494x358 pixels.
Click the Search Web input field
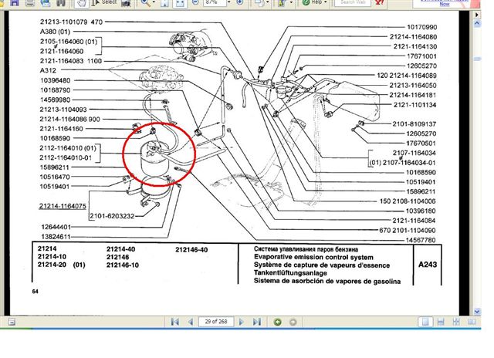[x=353, y=2]
